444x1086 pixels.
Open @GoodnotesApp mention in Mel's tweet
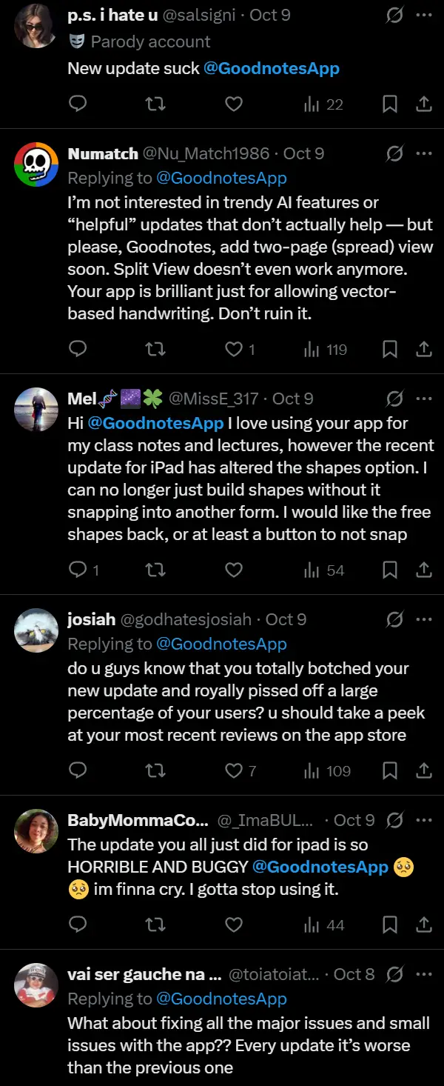[155, 423]
